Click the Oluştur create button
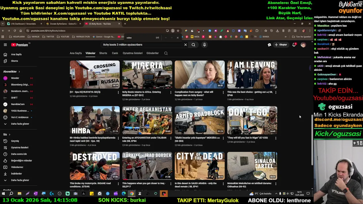The width and height of the screenshot is (363, 204). pyautogui.click(x=281, y=45)
